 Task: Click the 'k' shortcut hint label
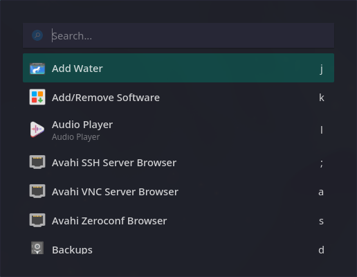[322, 98]
